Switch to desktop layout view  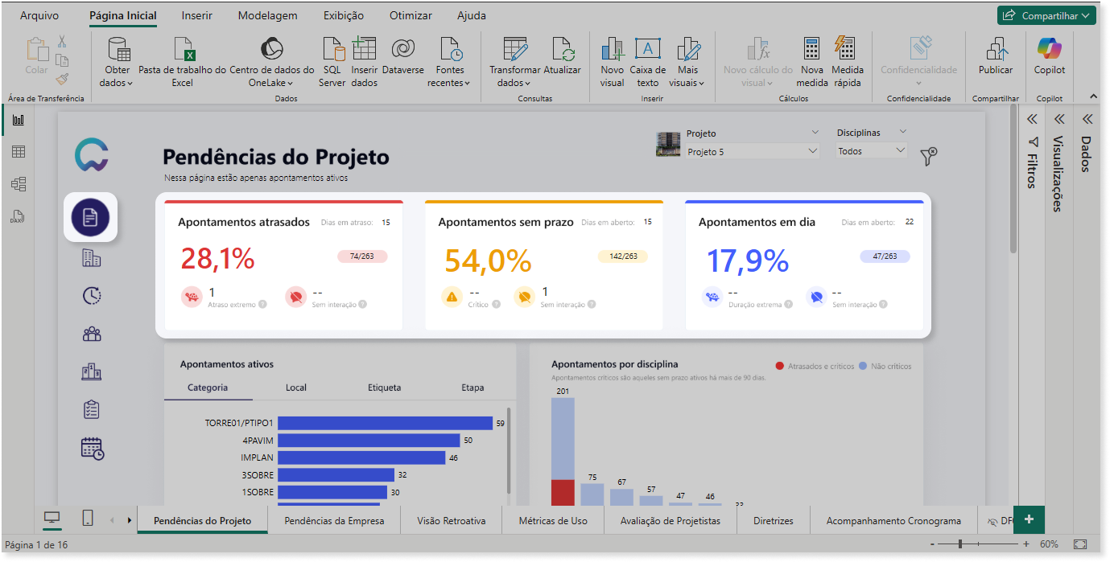click(x=52, y=519)
